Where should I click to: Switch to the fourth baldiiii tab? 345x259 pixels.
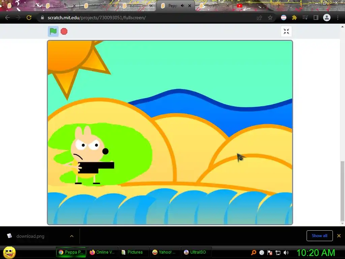pyautogui.click(x=136, y=6)
